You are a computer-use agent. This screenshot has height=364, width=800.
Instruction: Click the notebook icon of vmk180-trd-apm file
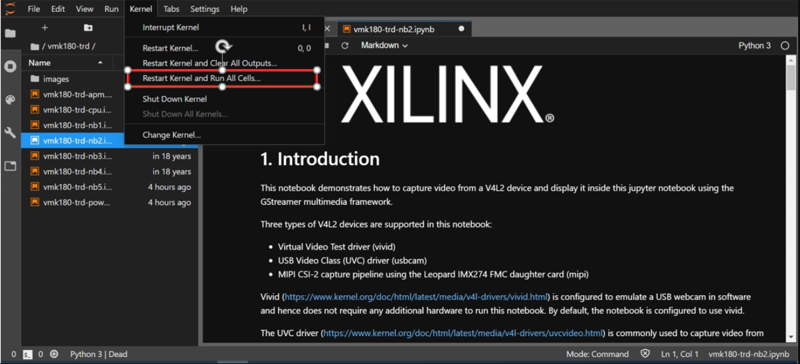[x=35, y=95]
